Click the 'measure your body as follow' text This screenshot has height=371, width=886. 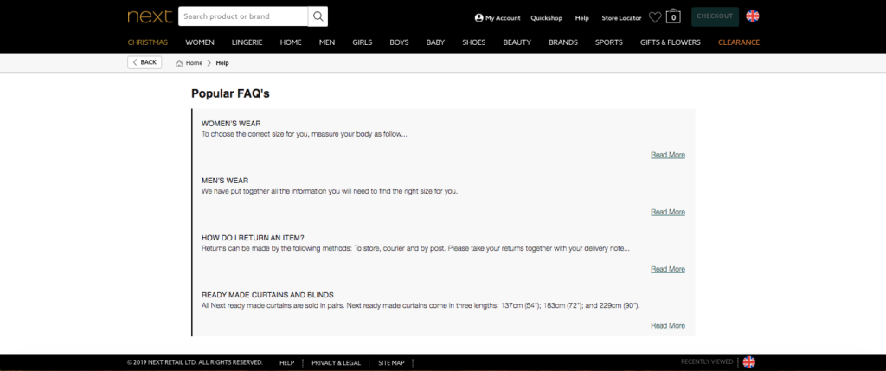pos(359,134)
